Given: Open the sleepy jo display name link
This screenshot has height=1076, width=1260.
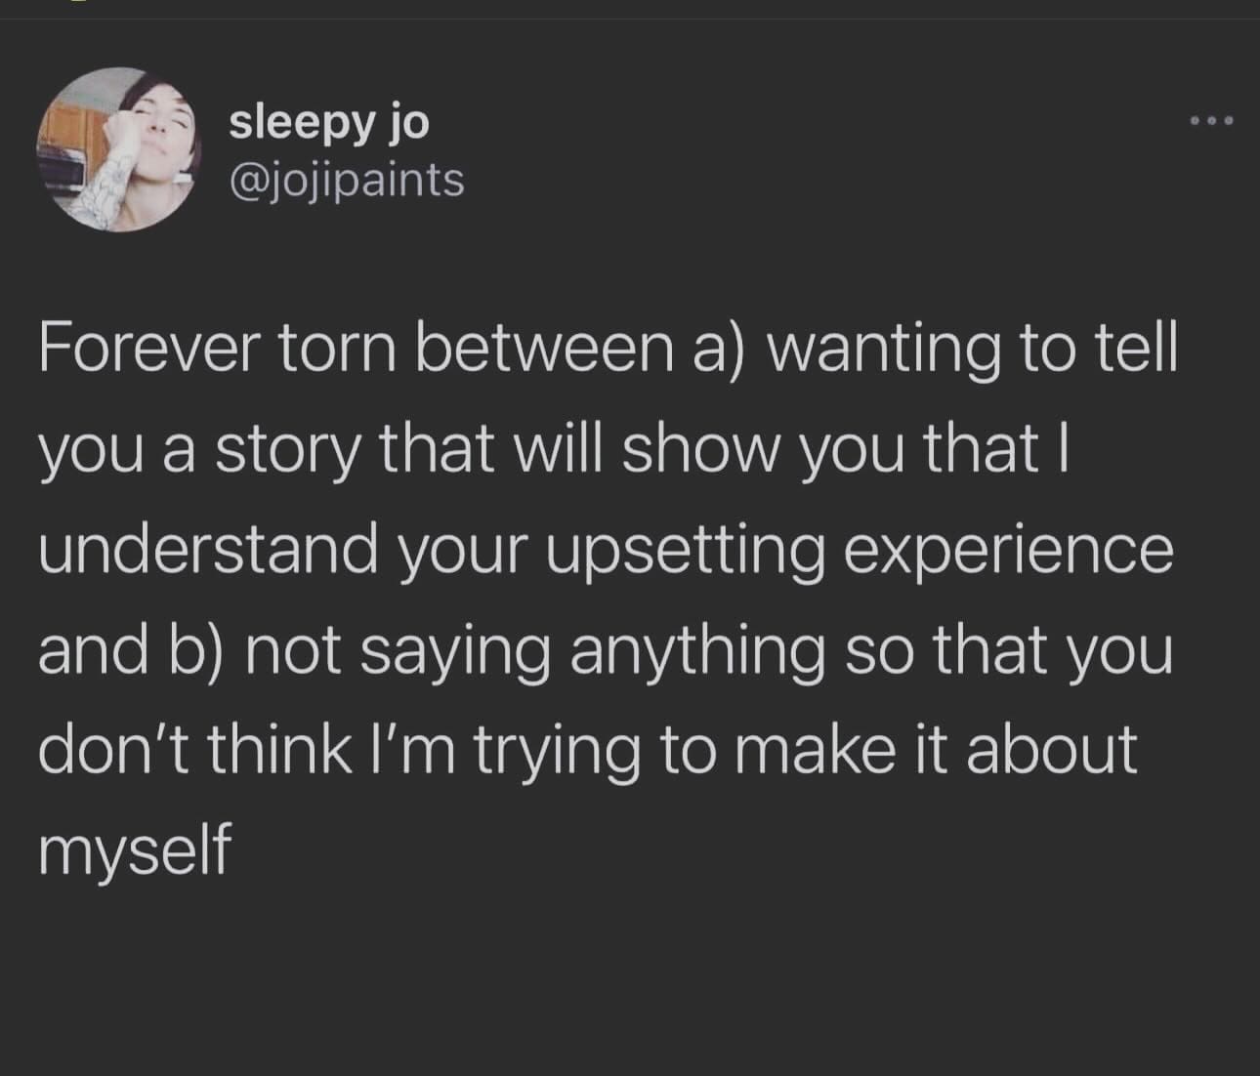Looking at the screenshot, I should coord(329,122).
